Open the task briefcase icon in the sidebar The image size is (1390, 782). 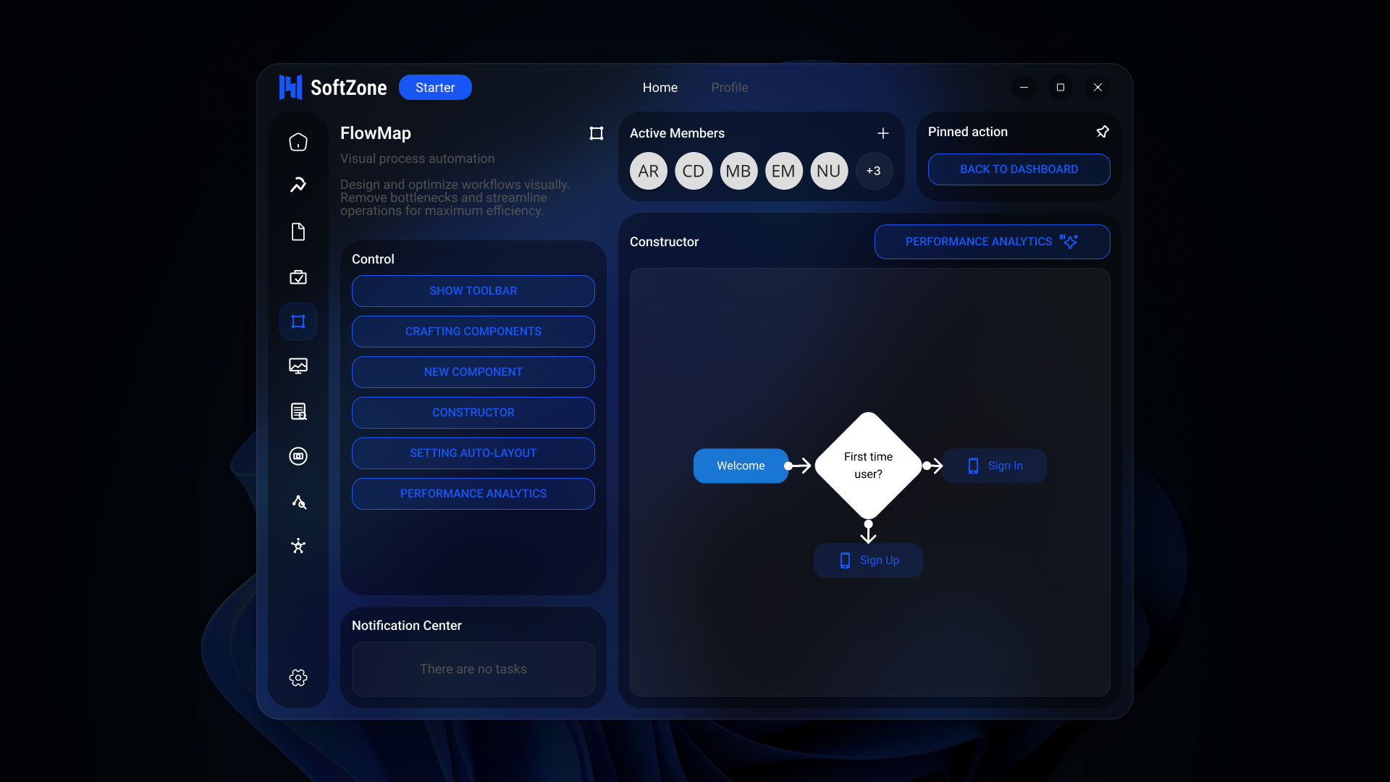[x=298, y=277]
